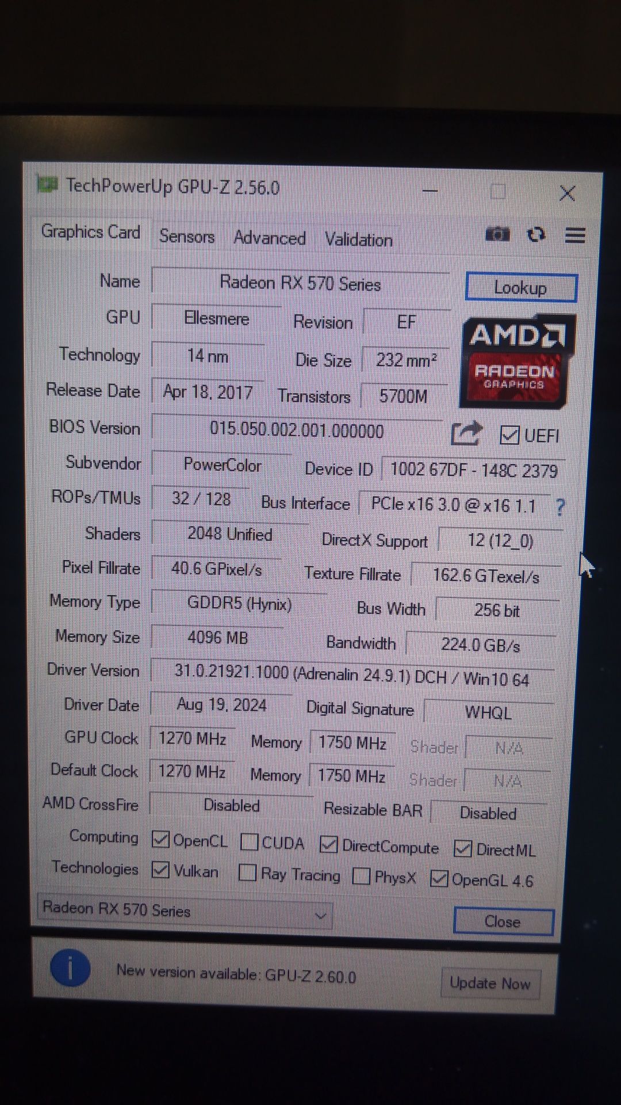Select the Graphics Card tab
Image resolution: width=621 pixels, height=1105 pixels.
coord(91,232)
